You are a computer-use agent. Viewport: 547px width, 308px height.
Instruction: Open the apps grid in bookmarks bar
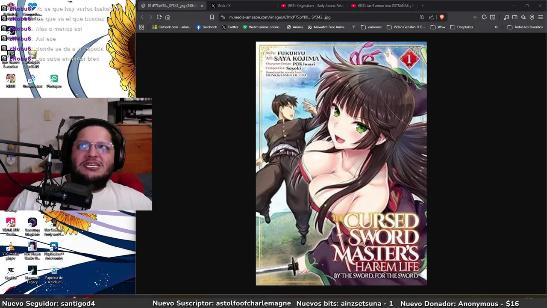click(x=141, y=27)
